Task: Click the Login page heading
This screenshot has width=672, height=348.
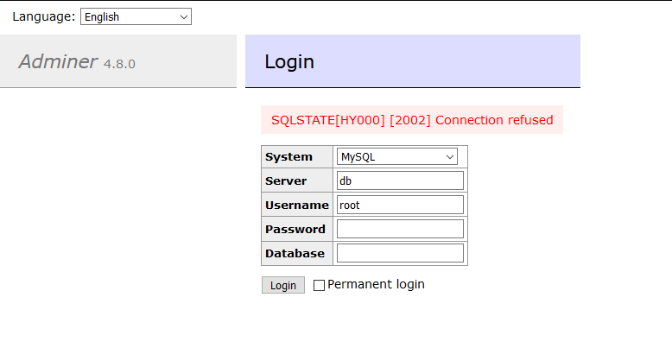Action: pos(289,61)
